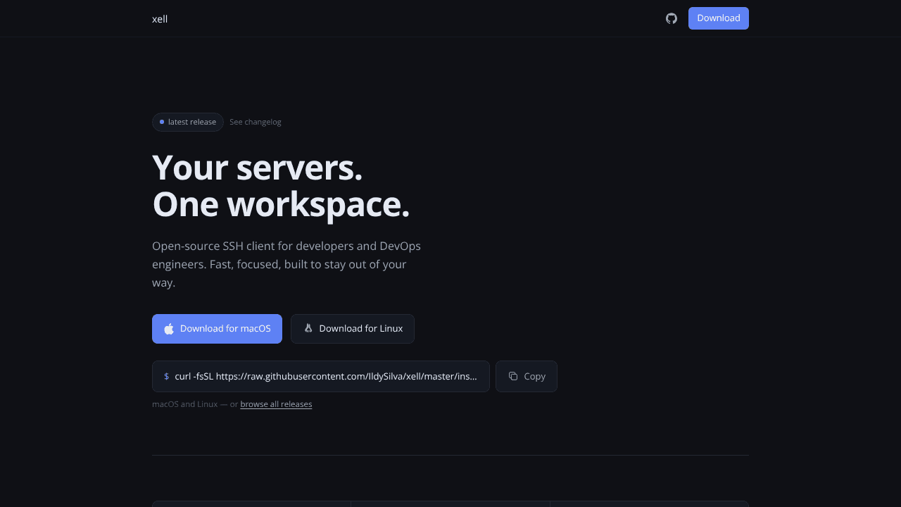Open the GitHub repository icon
The image size is (901, 507).
672,18
